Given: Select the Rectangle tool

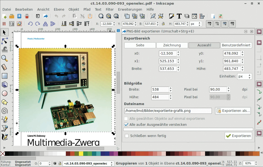Looking at the screenshot, I should pos(5,76).
